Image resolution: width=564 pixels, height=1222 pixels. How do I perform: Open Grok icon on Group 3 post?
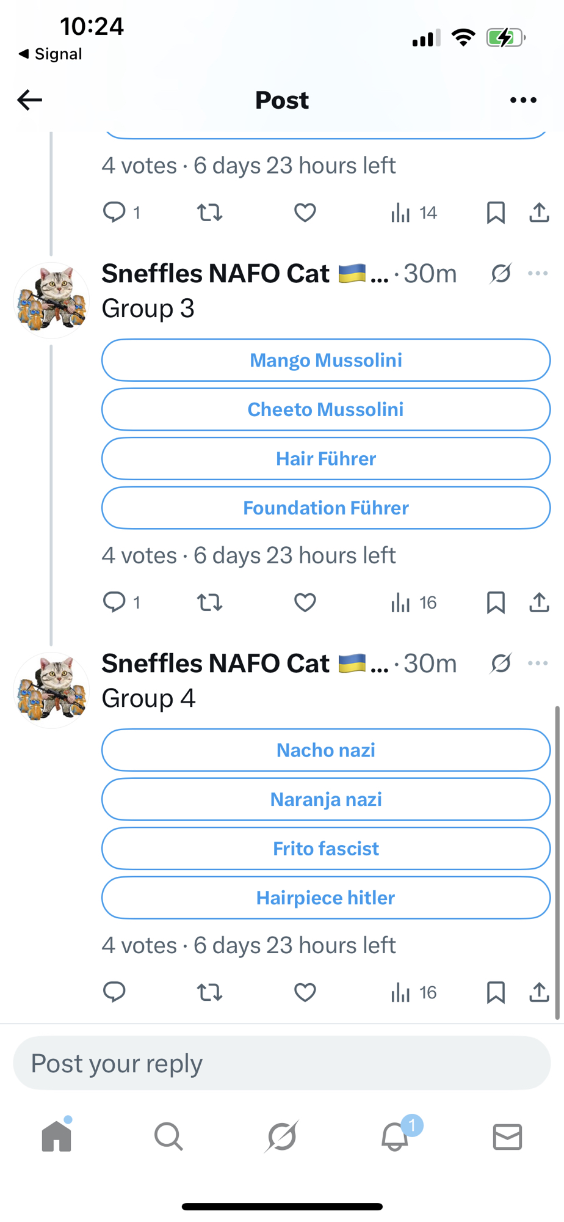(x=501, y=274)
